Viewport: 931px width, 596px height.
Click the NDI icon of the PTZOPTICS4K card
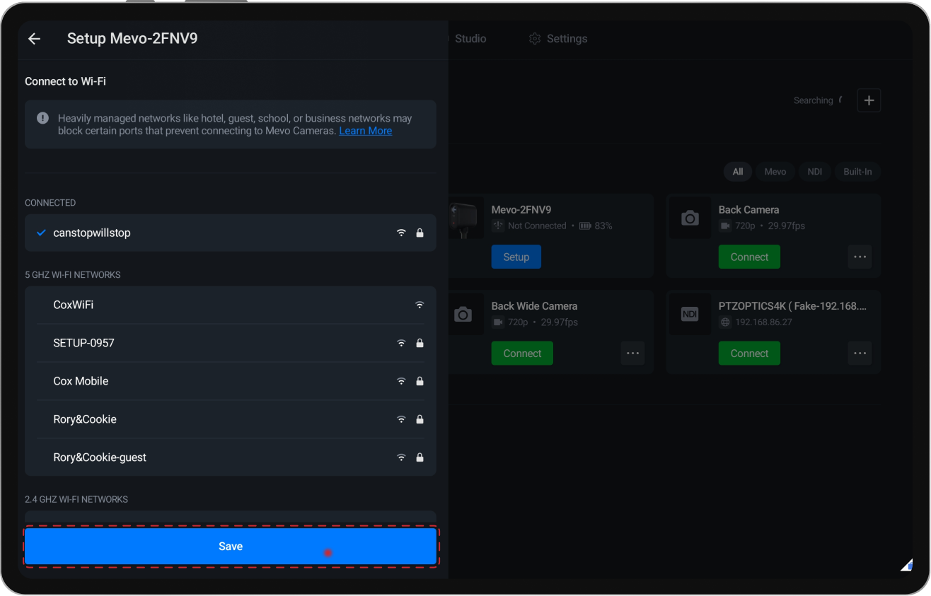coord(690,315)
